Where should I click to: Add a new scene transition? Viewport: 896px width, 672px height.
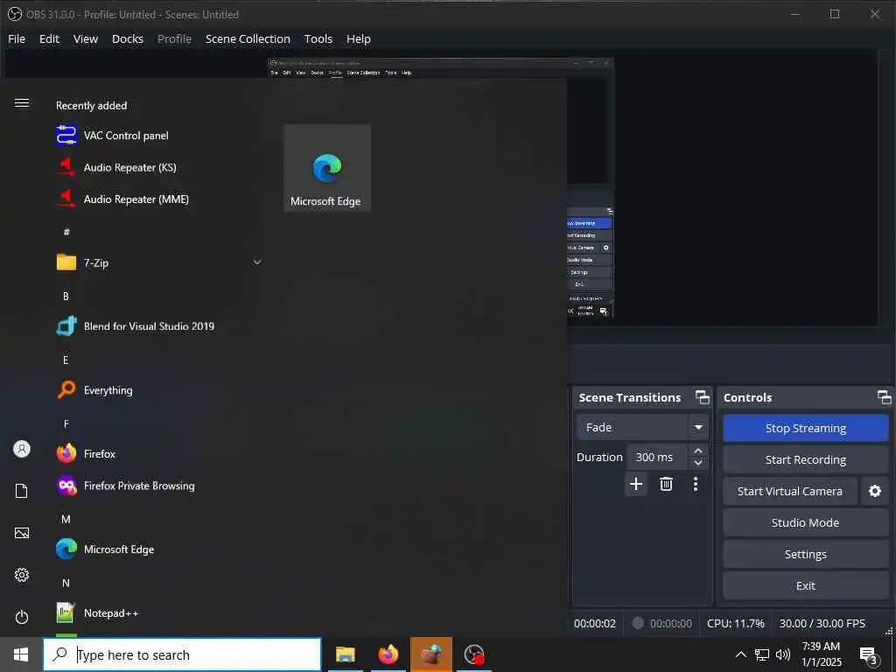click(x=636, y=484)
